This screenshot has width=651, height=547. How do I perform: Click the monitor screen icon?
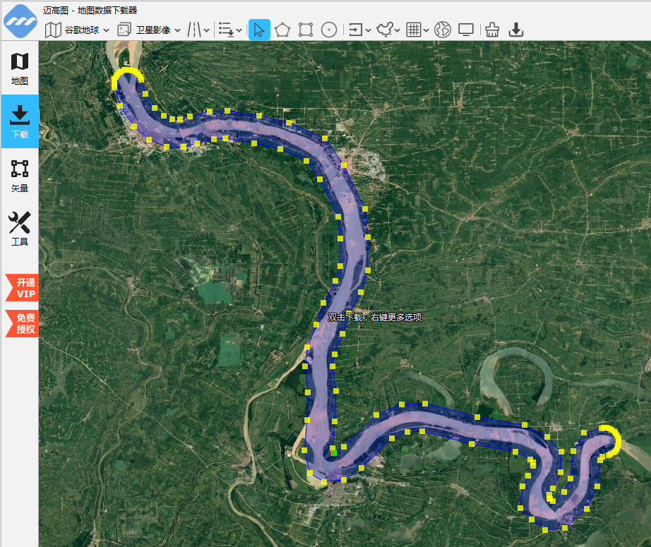pyautogui.click(x=466, y=30)
